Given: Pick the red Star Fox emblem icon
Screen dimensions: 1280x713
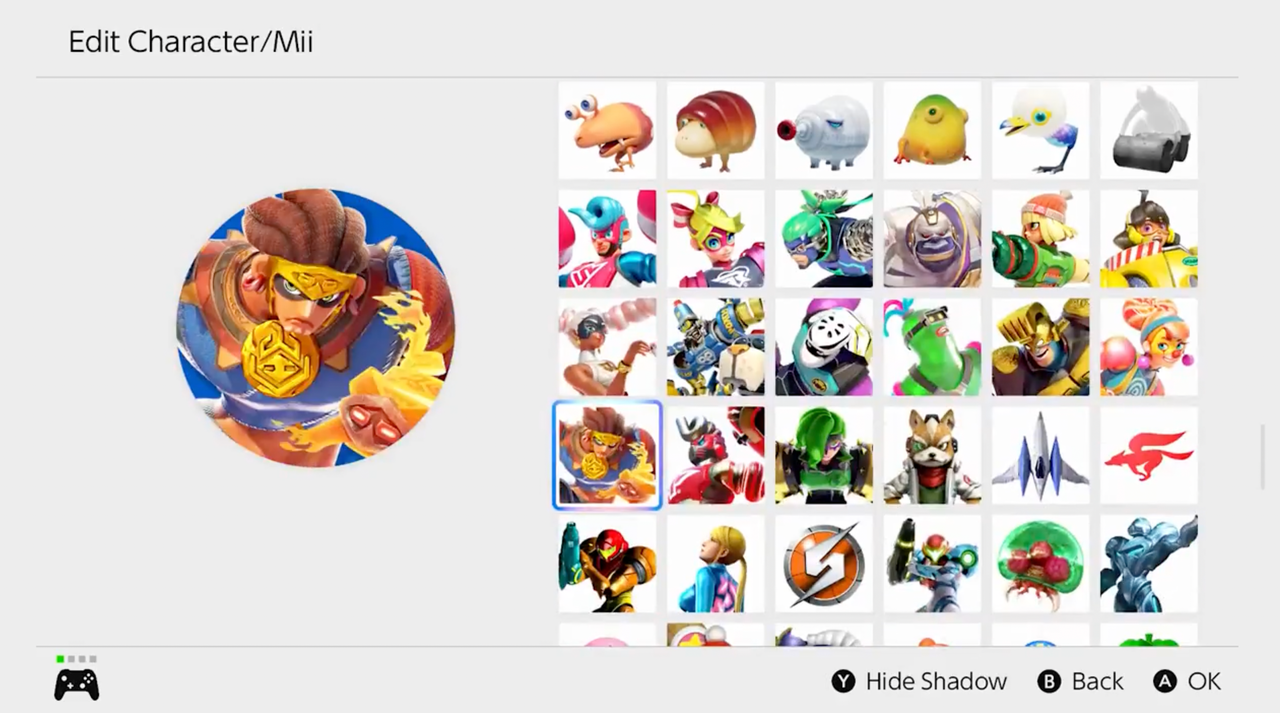Looking at the screenshot, I should (x=1148, y=455).
